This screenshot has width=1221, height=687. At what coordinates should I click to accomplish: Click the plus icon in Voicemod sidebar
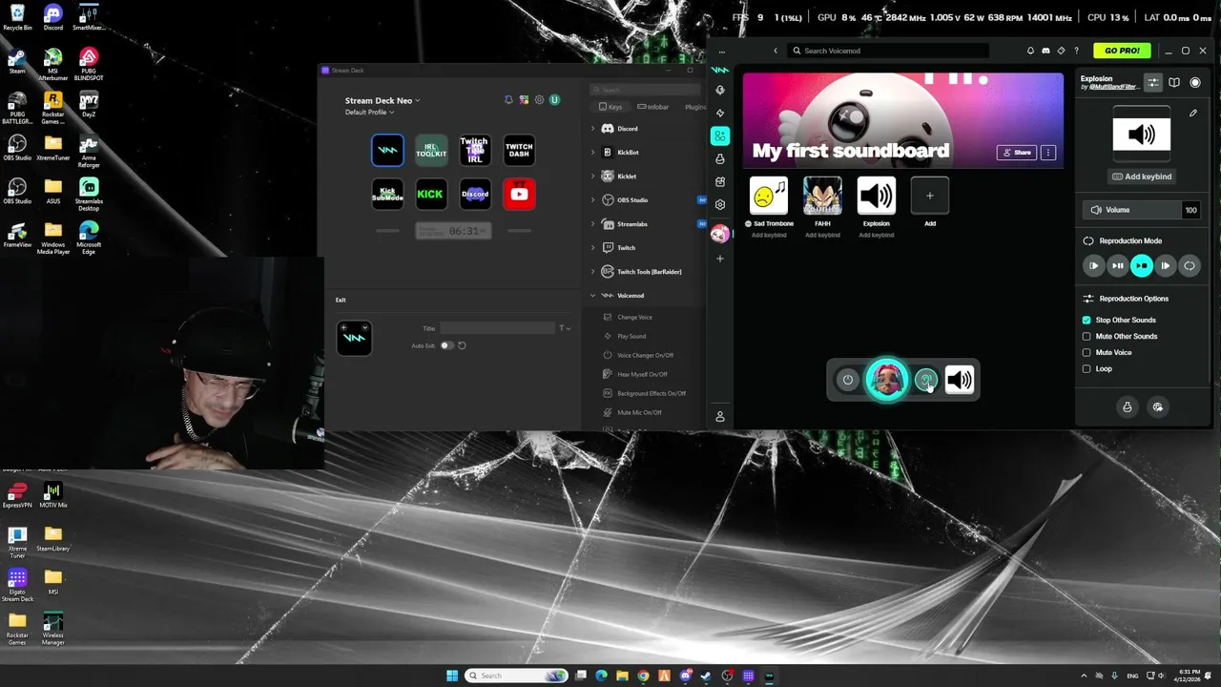point(720,259)
